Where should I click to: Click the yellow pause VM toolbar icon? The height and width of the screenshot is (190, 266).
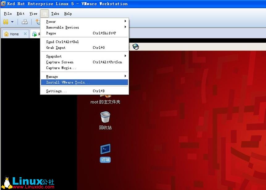tap(6, 22)
